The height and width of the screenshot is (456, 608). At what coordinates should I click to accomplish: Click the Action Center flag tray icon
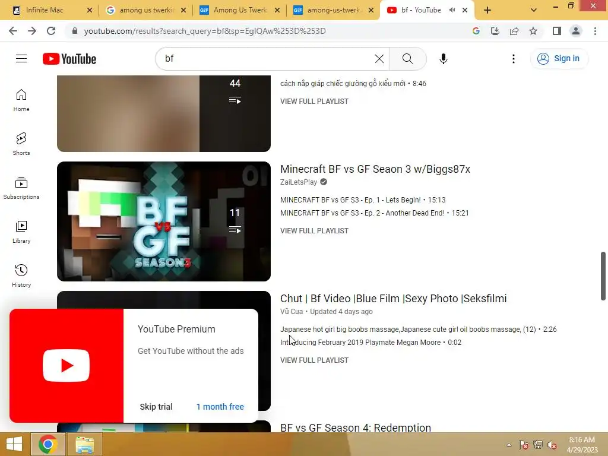[523, 445]
